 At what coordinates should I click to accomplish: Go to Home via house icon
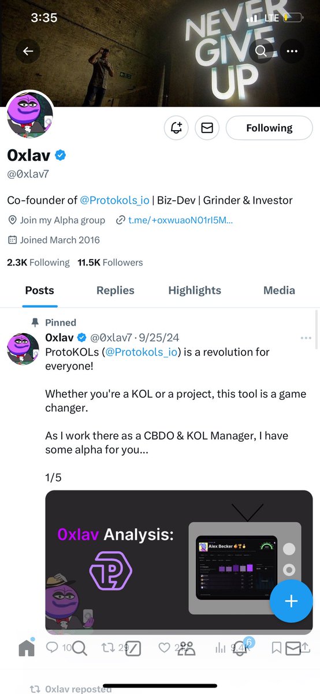27,649
